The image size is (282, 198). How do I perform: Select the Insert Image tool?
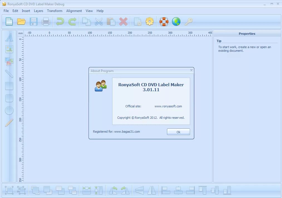point(9,49)
